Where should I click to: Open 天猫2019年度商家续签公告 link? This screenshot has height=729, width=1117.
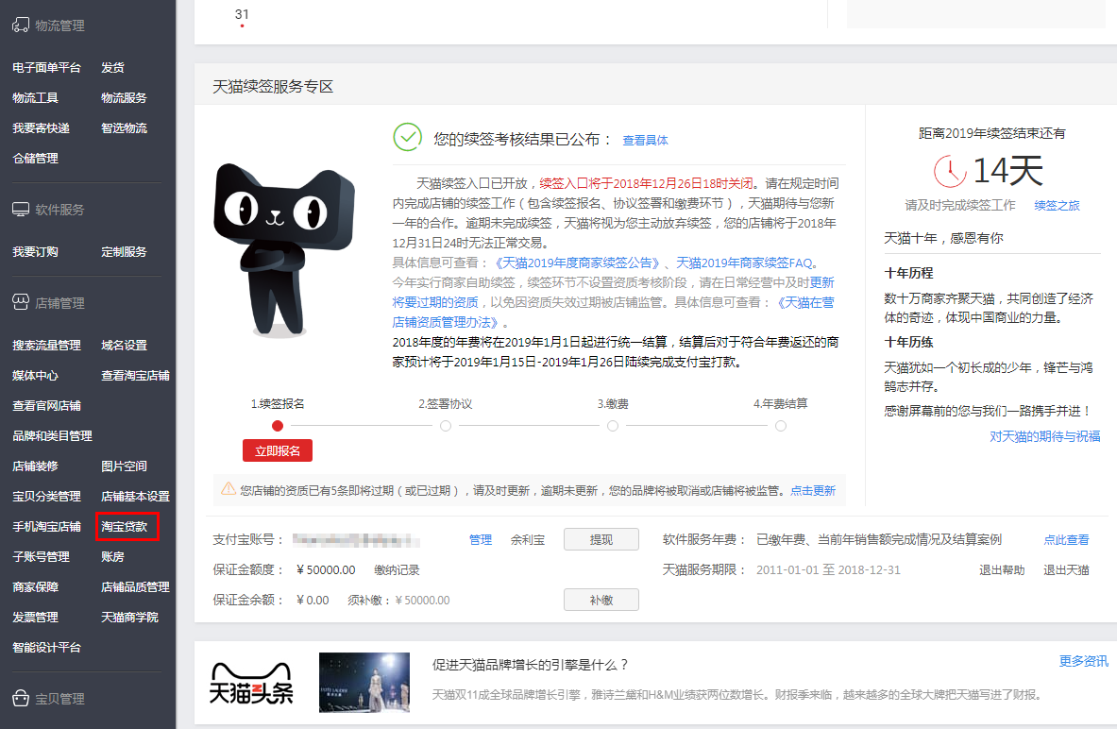(578, 263)
